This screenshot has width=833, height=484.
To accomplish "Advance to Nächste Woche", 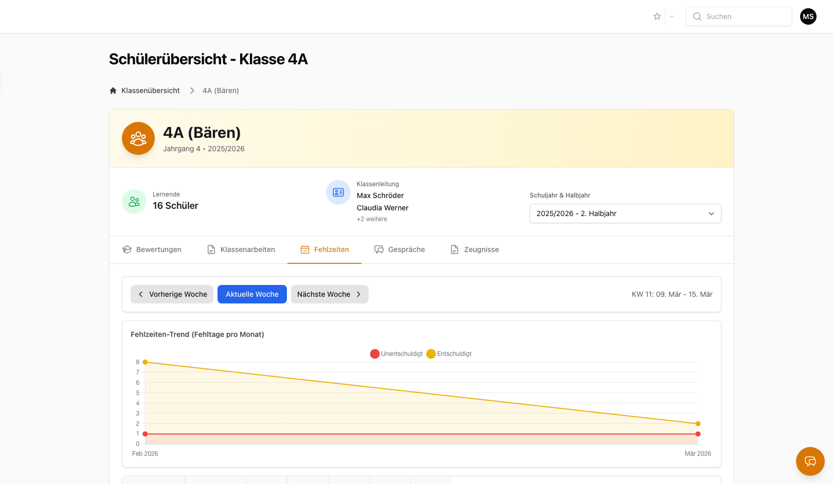I will pyautogui.click(x=330, y=294).
